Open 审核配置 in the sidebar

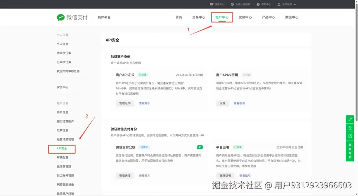click(x=62, y=157)
